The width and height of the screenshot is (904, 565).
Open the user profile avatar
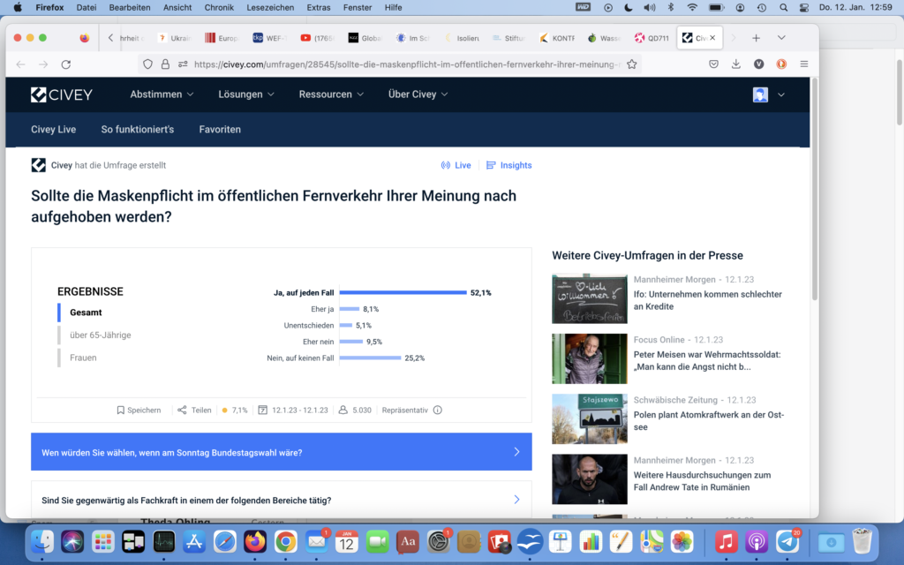[x=760, y=94]
